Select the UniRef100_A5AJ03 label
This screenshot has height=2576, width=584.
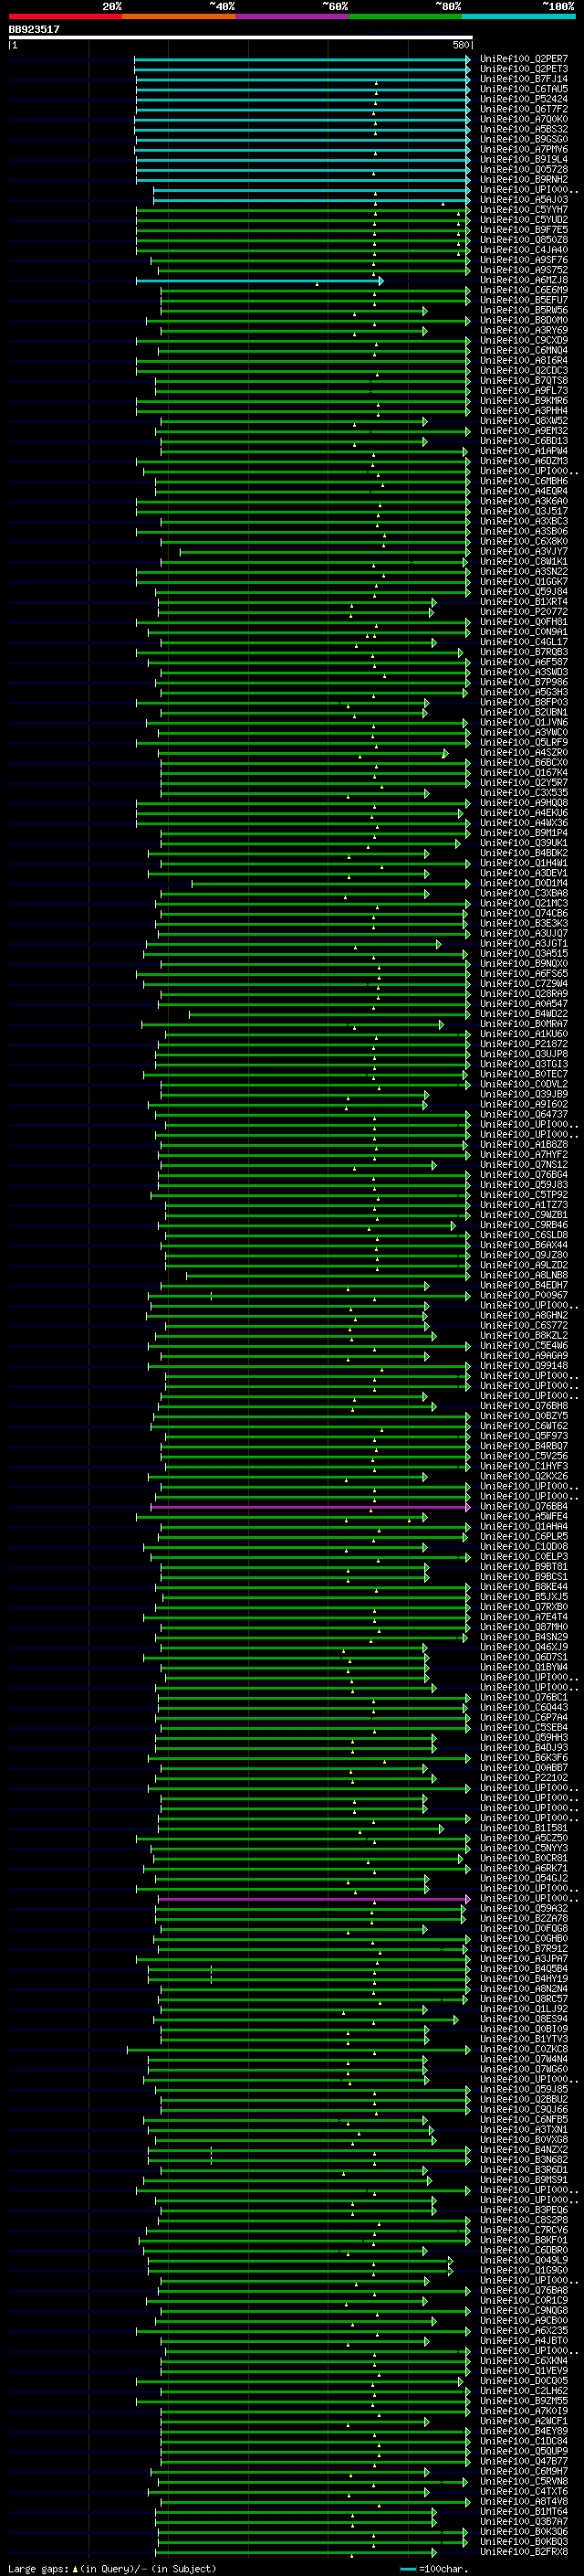click(x=523, y=200)
